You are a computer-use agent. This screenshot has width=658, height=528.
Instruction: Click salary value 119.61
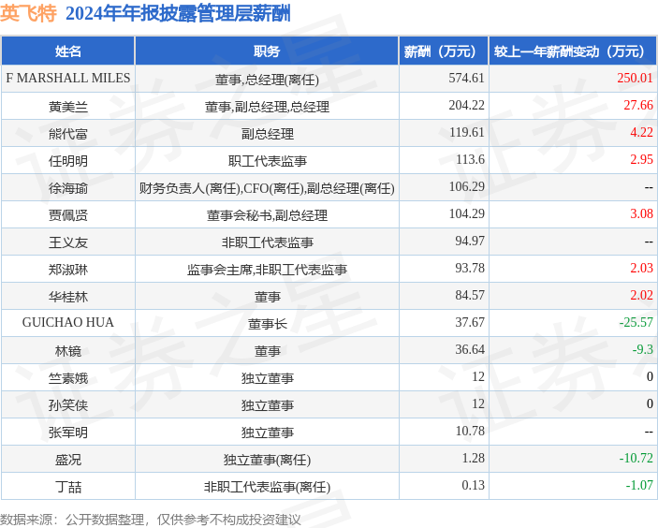[467, 132]
